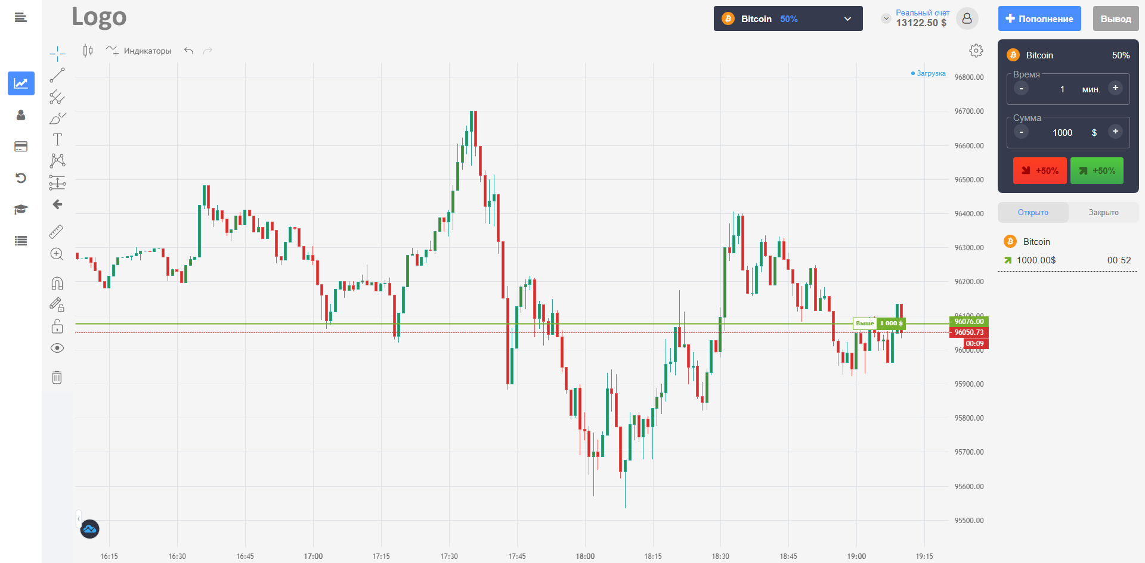The width and height of the screenshot is (1145, 563).
Task: Click the zoom in magnifier tool
Action: coord(57,254)
